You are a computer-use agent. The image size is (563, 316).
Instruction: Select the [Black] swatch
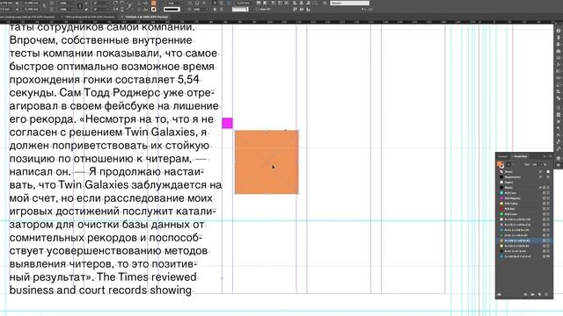point(524,187)
